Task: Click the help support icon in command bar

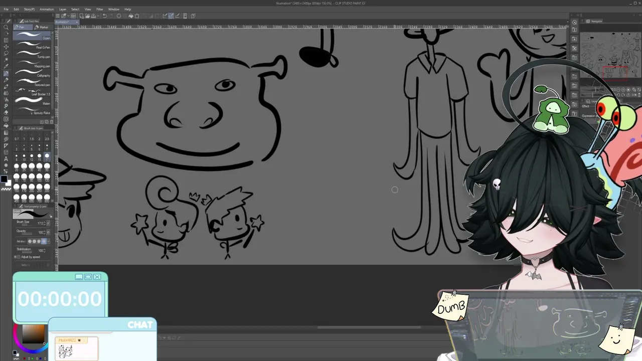Action: [193, 16]
